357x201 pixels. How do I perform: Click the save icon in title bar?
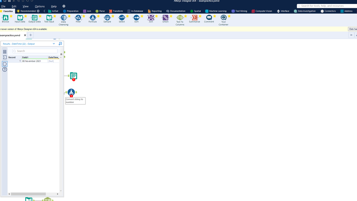(9, 1)
